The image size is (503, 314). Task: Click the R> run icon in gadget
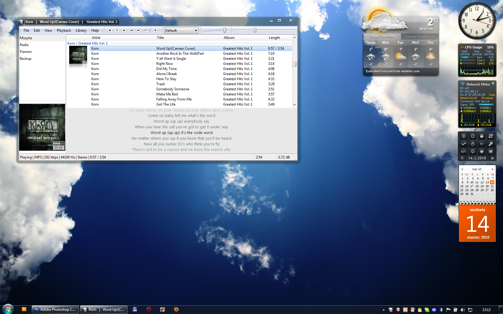[482, 144]
